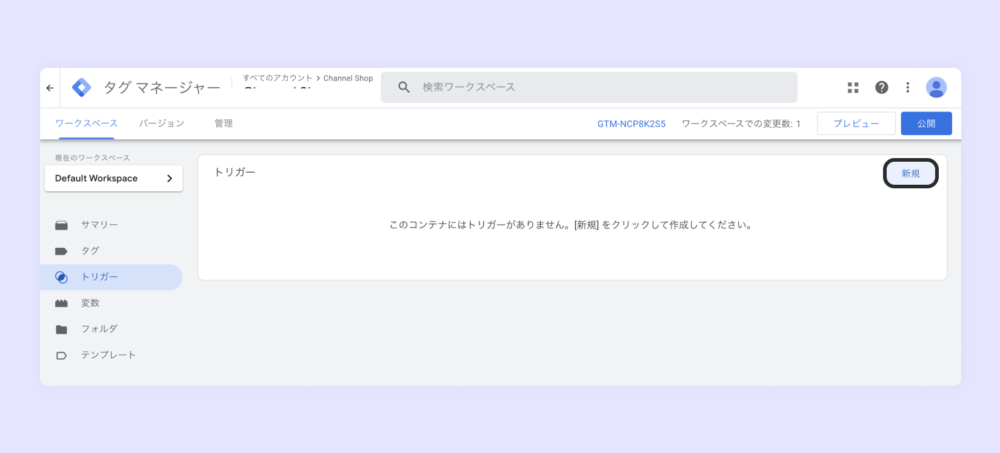Click the 変数 brick sidebar icon

pyautogui.click(x=61, y=303)
